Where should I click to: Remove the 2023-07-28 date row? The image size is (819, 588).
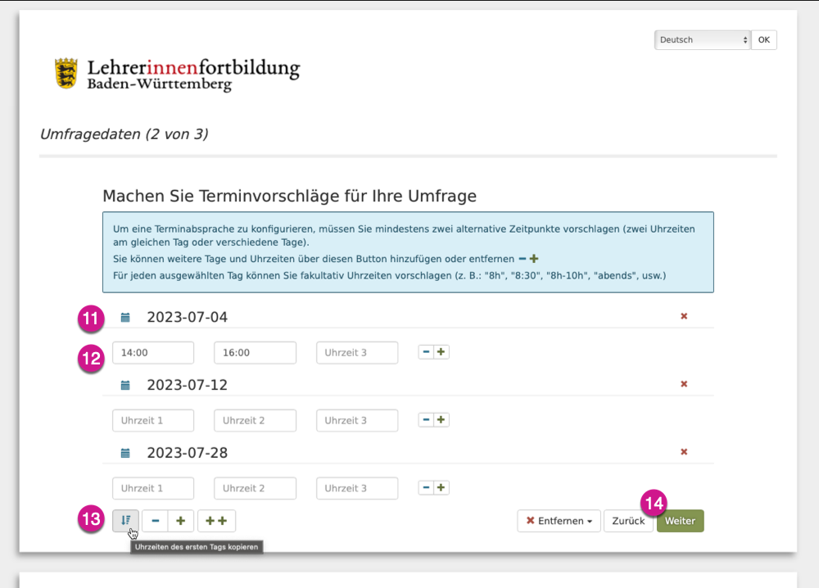tap(684, 452)
